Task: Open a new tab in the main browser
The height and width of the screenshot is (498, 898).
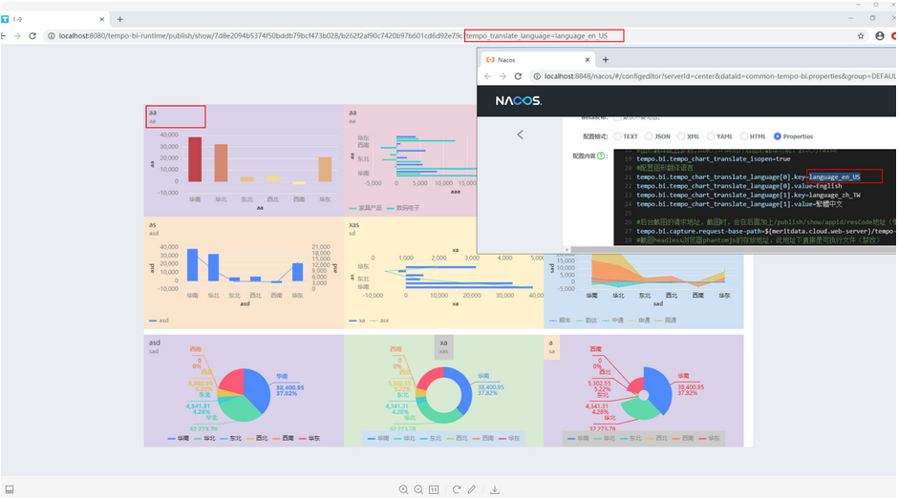Action: tap(119, 19)
